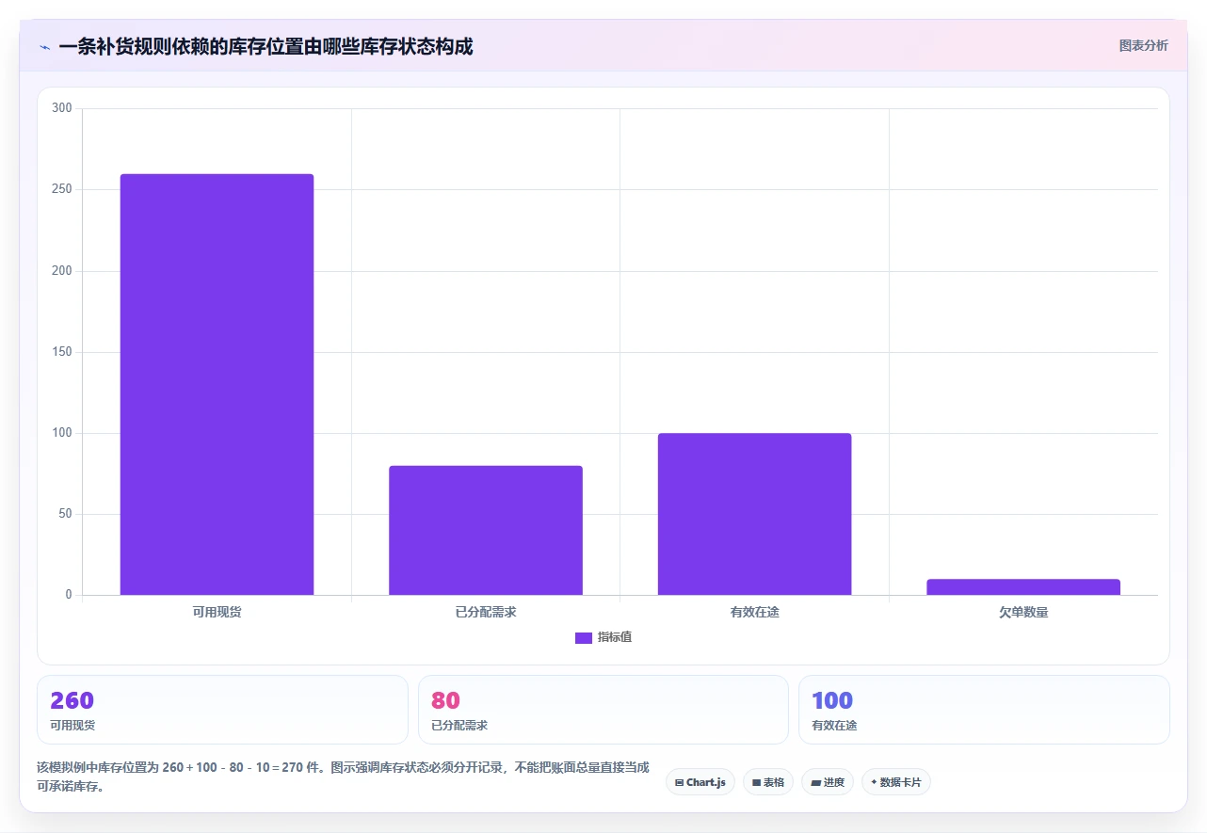Click the 300 y-axis tick label
This screenshot has height=833, width=1207.
62,108
